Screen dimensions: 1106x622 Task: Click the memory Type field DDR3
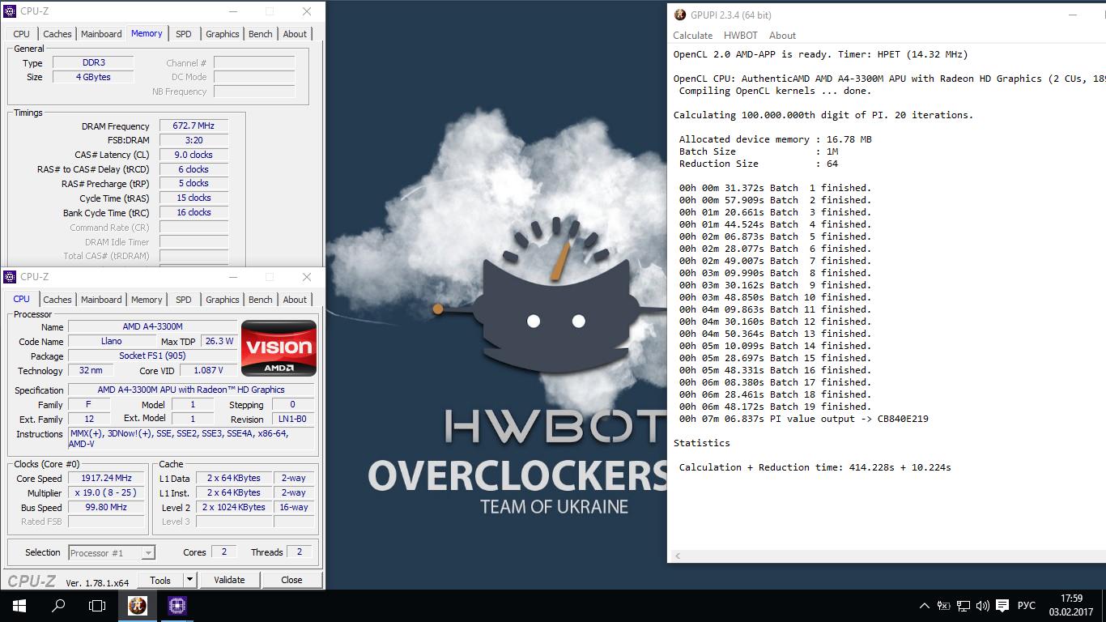click(93, 62)
